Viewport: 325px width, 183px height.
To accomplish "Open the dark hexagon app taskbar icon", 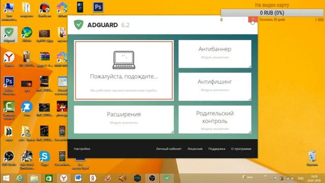I will tap(137, 178).
